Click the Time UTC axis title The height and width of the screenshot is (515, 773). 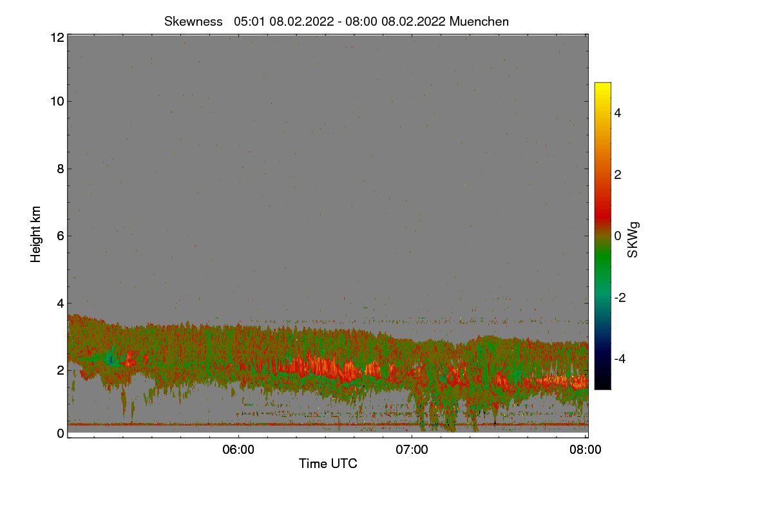click(328, 464)
